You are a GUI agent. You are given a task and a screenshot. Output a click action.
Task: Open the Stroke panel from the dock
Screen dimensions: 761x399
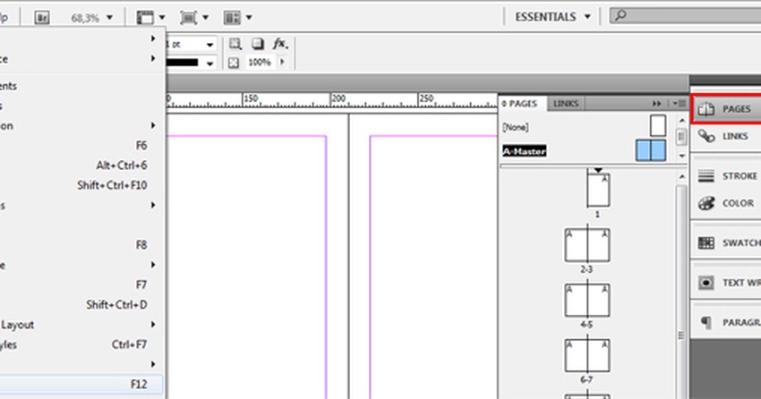pyautogui.click(x=725, y=176)
